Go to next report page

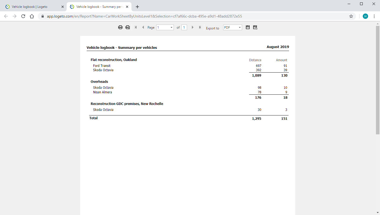click(x=192, y=27)
